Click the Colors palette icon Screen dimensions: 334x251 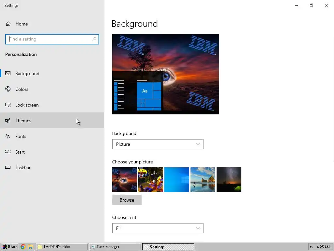[x=8, y=89]
